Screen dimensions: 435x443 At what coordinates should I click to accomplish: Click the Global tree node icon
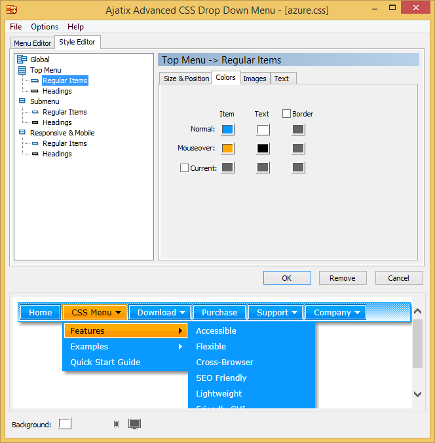point(22,60)
